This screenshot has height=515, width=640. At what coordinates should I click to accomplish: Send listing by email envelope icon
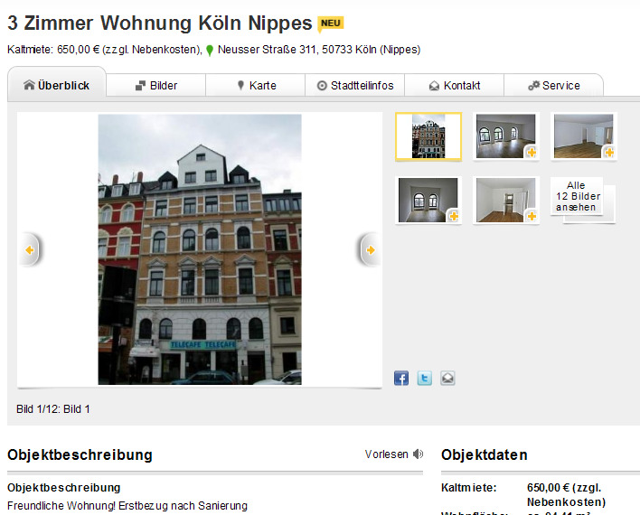click(447, 379)
